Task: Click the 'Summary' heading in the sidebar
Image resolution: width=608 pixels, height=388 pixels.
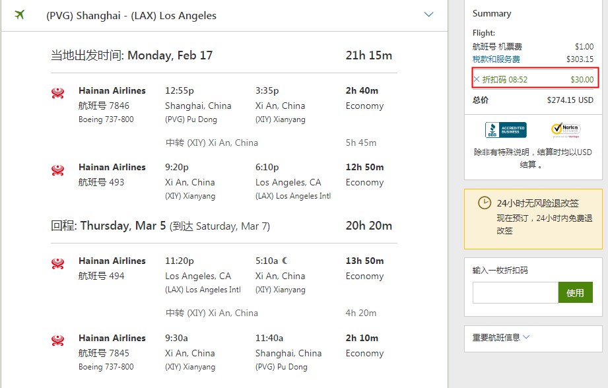Action: tap(492, 14)
